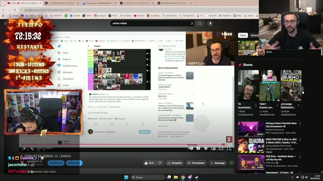This screenshot has height=181, width=323.
Task: Play the video with the play button
Action: 24,149
